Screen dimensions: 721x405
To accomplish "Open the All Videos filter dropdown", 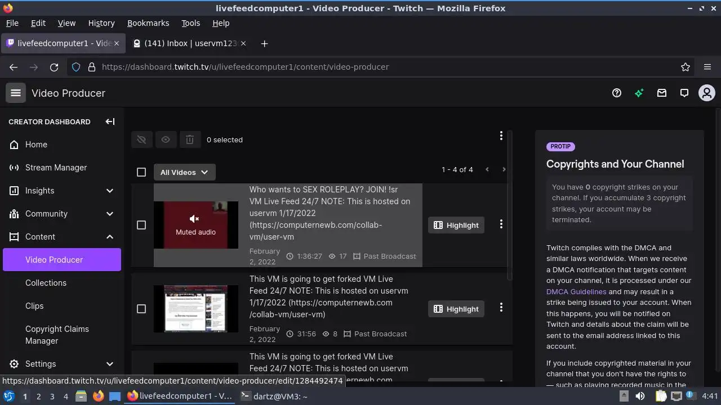I will [x=184, y=172].
